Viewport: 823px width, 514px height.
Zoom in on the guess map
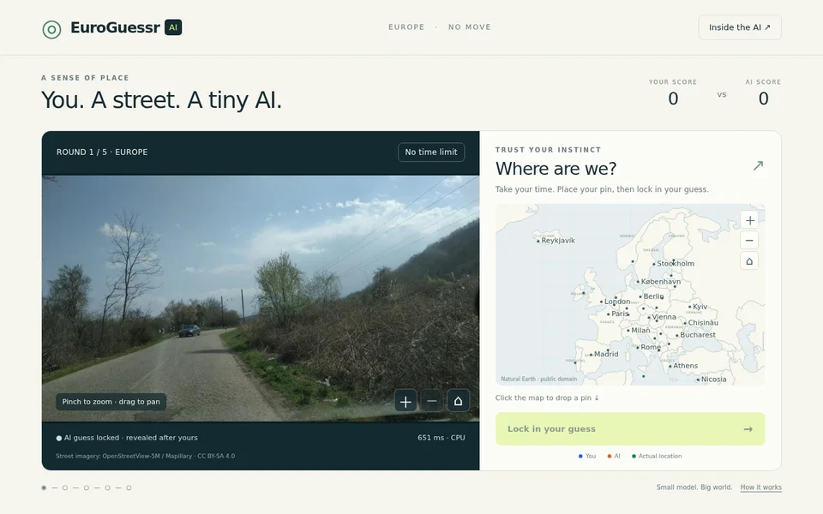(x=749, y=220)
